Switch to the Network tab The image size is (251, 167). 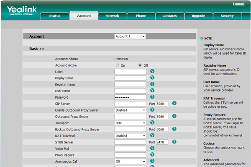(112, 16)
